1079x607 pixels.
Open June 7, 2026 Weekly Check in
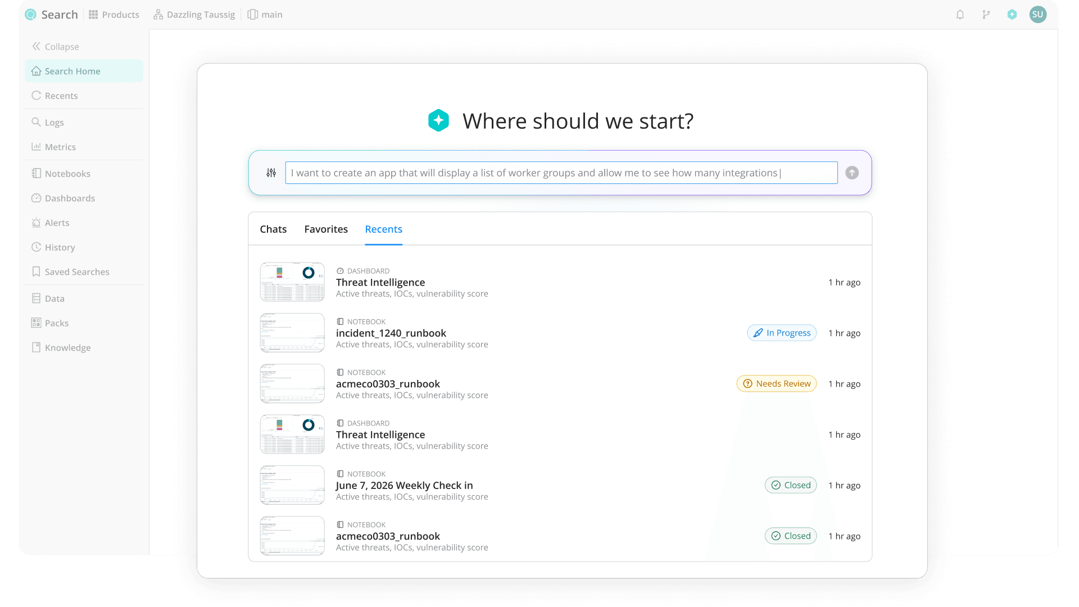click(x=405, y=485)
